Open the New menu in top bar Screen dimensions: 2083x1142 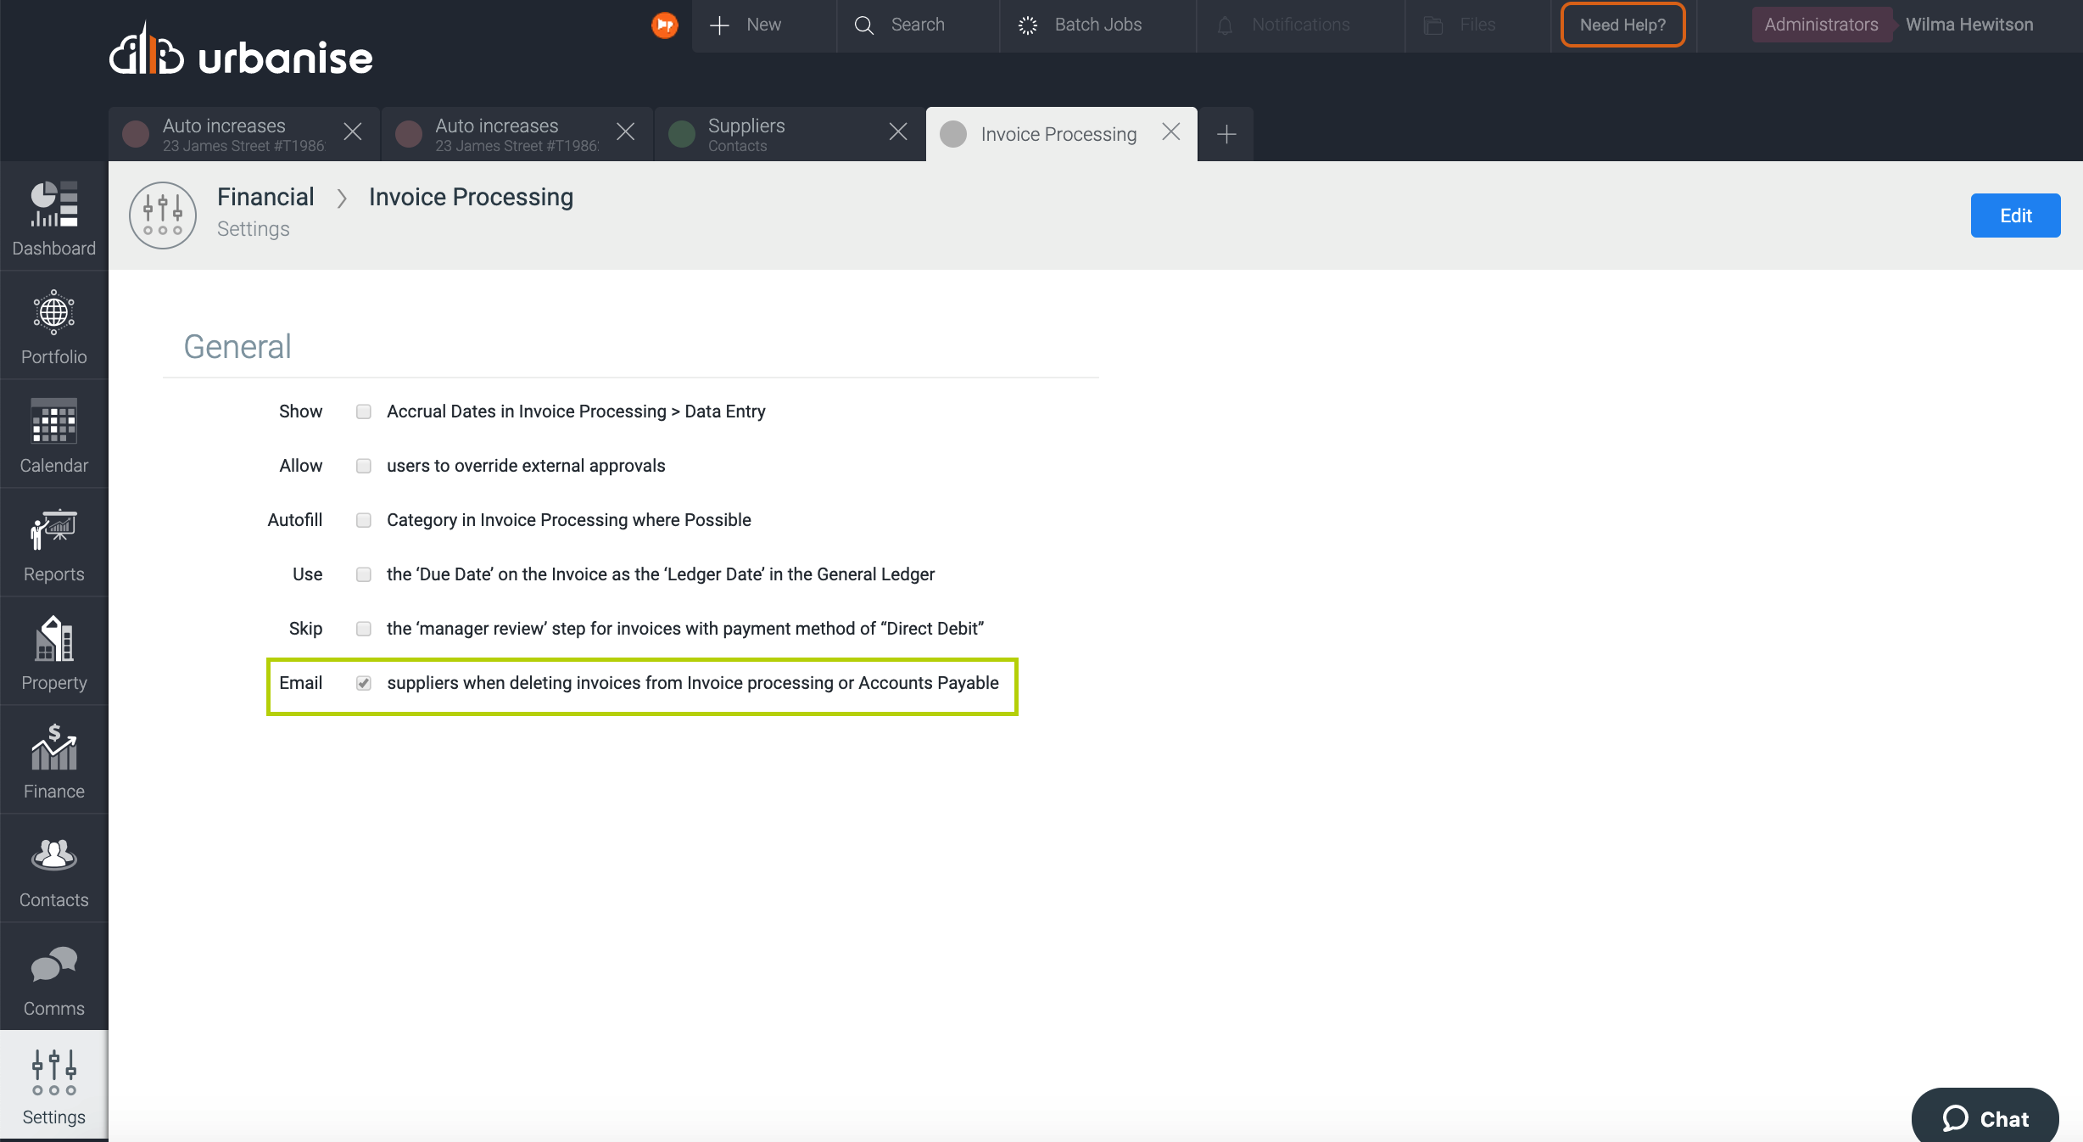746,25
